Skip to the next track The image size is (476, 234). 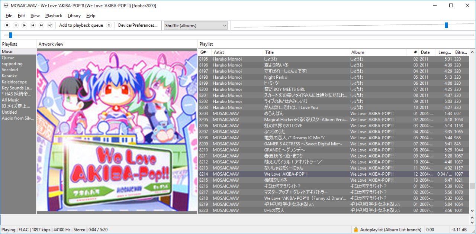[41, 25]
